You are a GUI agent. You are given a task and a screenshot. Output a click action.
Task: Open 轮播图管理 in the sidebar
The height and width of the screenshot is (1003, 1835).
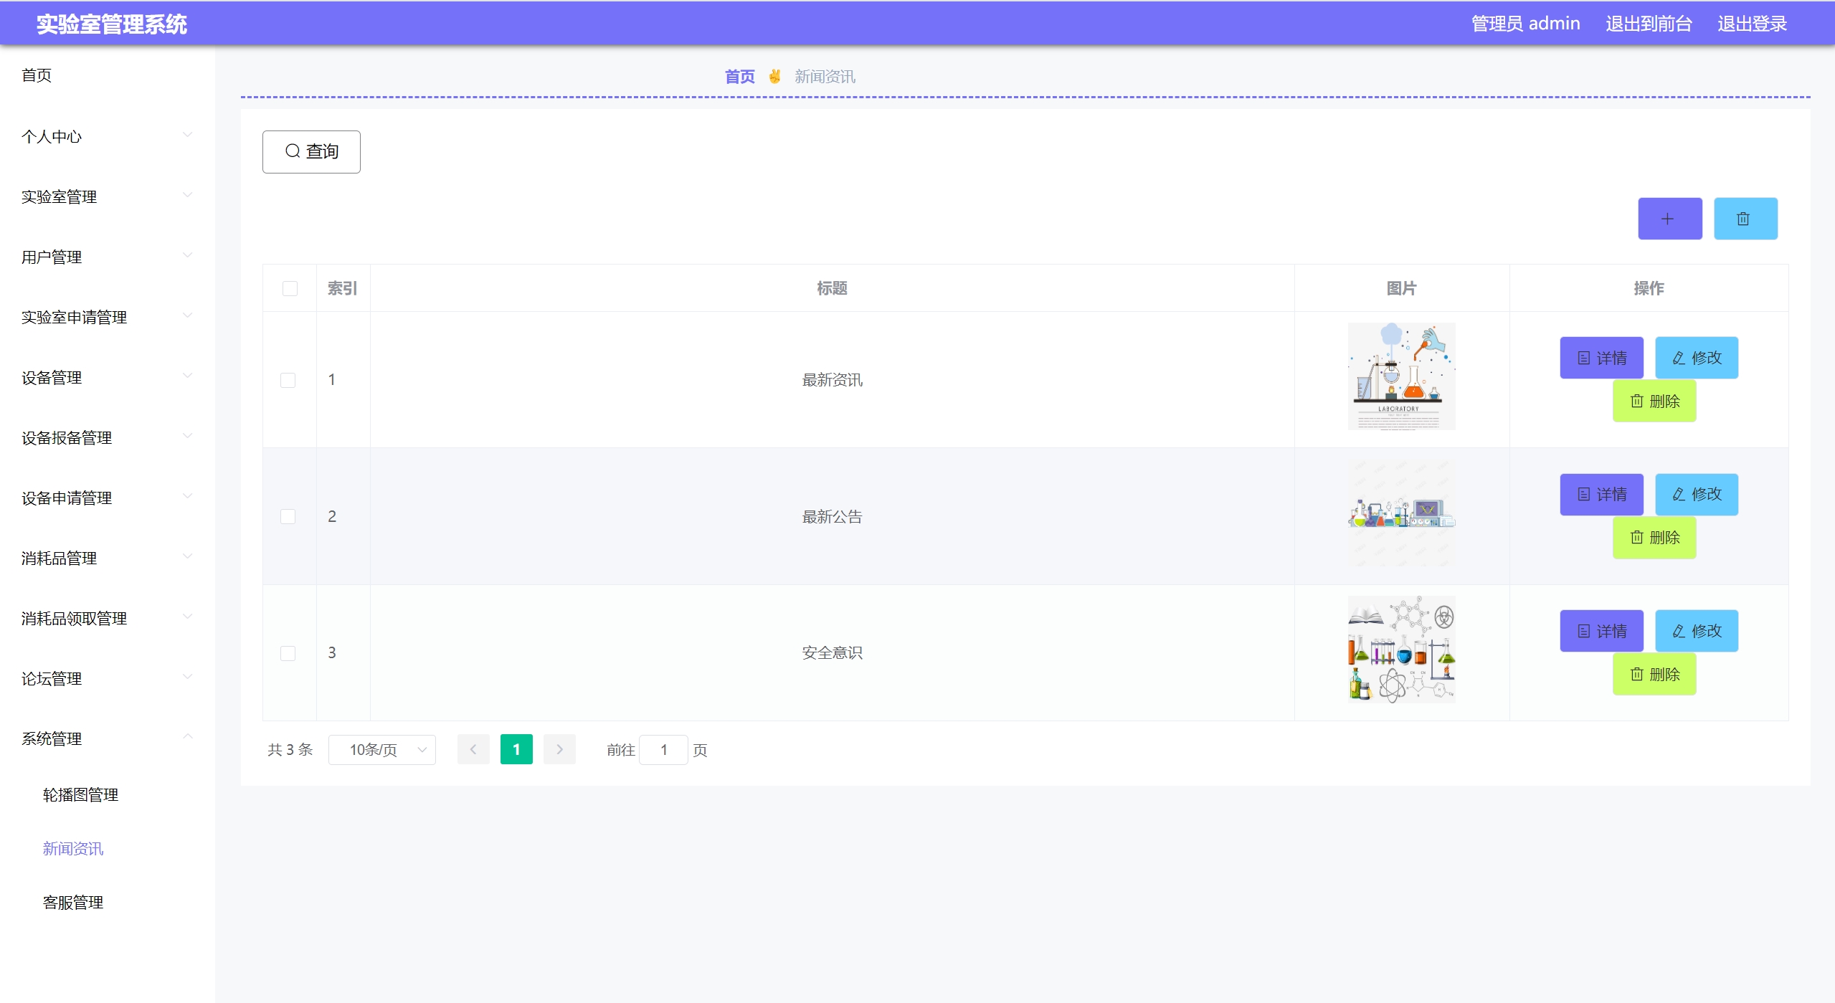80,794
